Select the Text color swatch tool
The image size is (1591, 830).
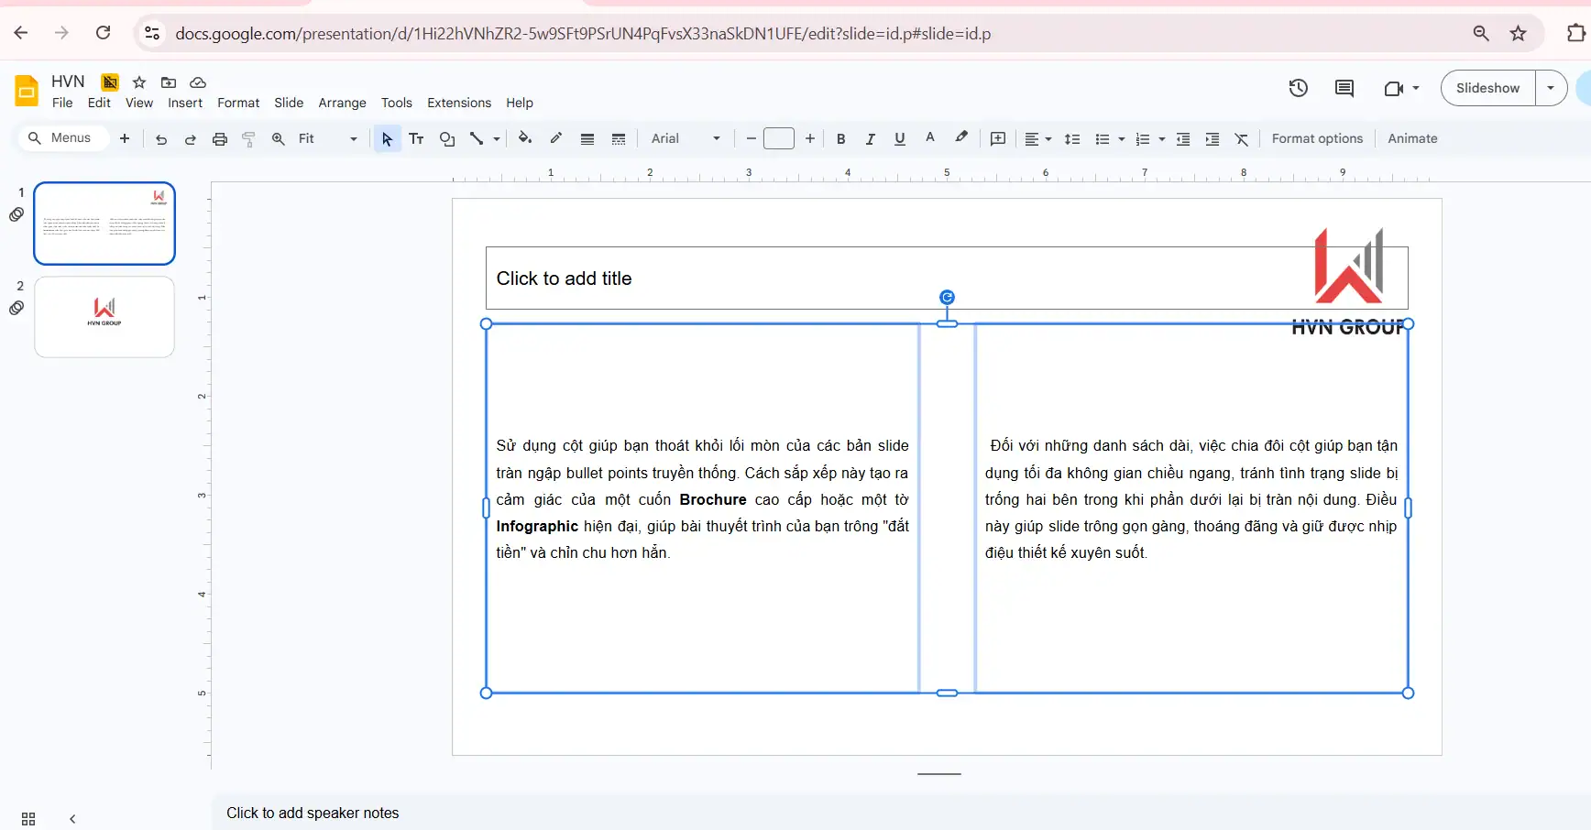point(930,138)
